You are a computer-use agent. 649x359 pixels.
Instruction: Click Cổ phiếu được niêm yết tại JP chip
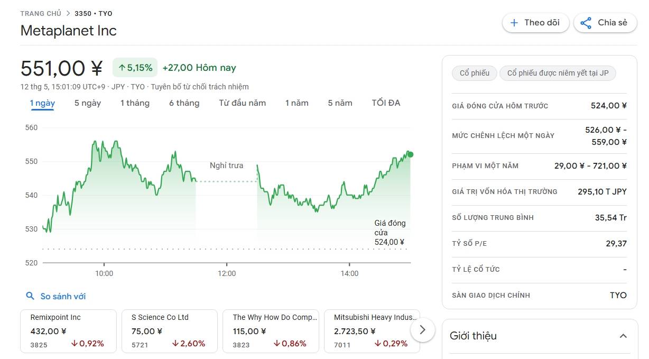[558, 73]
